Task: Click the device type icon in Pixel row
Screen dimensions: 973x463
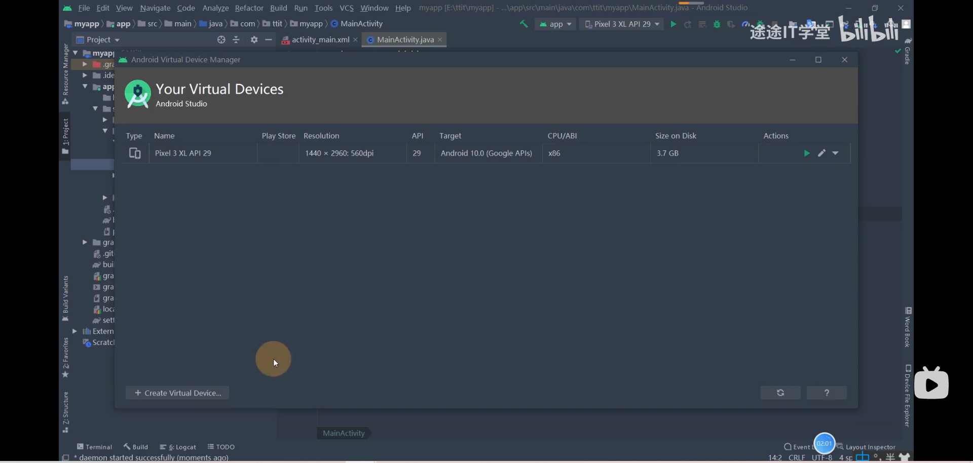Action: tap(135, 153)
